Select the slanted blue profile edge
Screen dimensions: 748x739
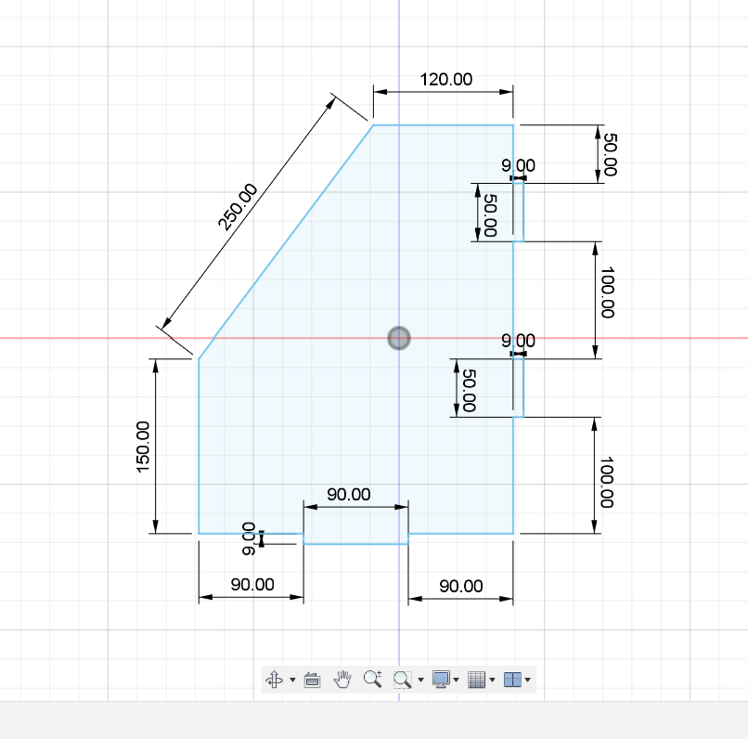coord(286,242)
